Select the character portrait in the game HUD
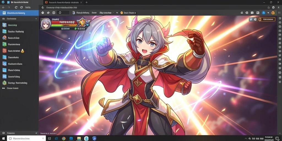This screenshot has height=141, width=282. click(x=45, y=24)
